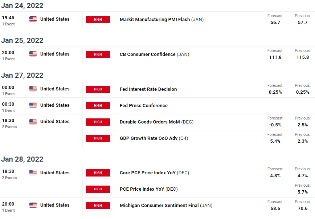Click the HIGH badge next to Fed Press Conference
The image size is (315, 219).
(x=98, y=106)
